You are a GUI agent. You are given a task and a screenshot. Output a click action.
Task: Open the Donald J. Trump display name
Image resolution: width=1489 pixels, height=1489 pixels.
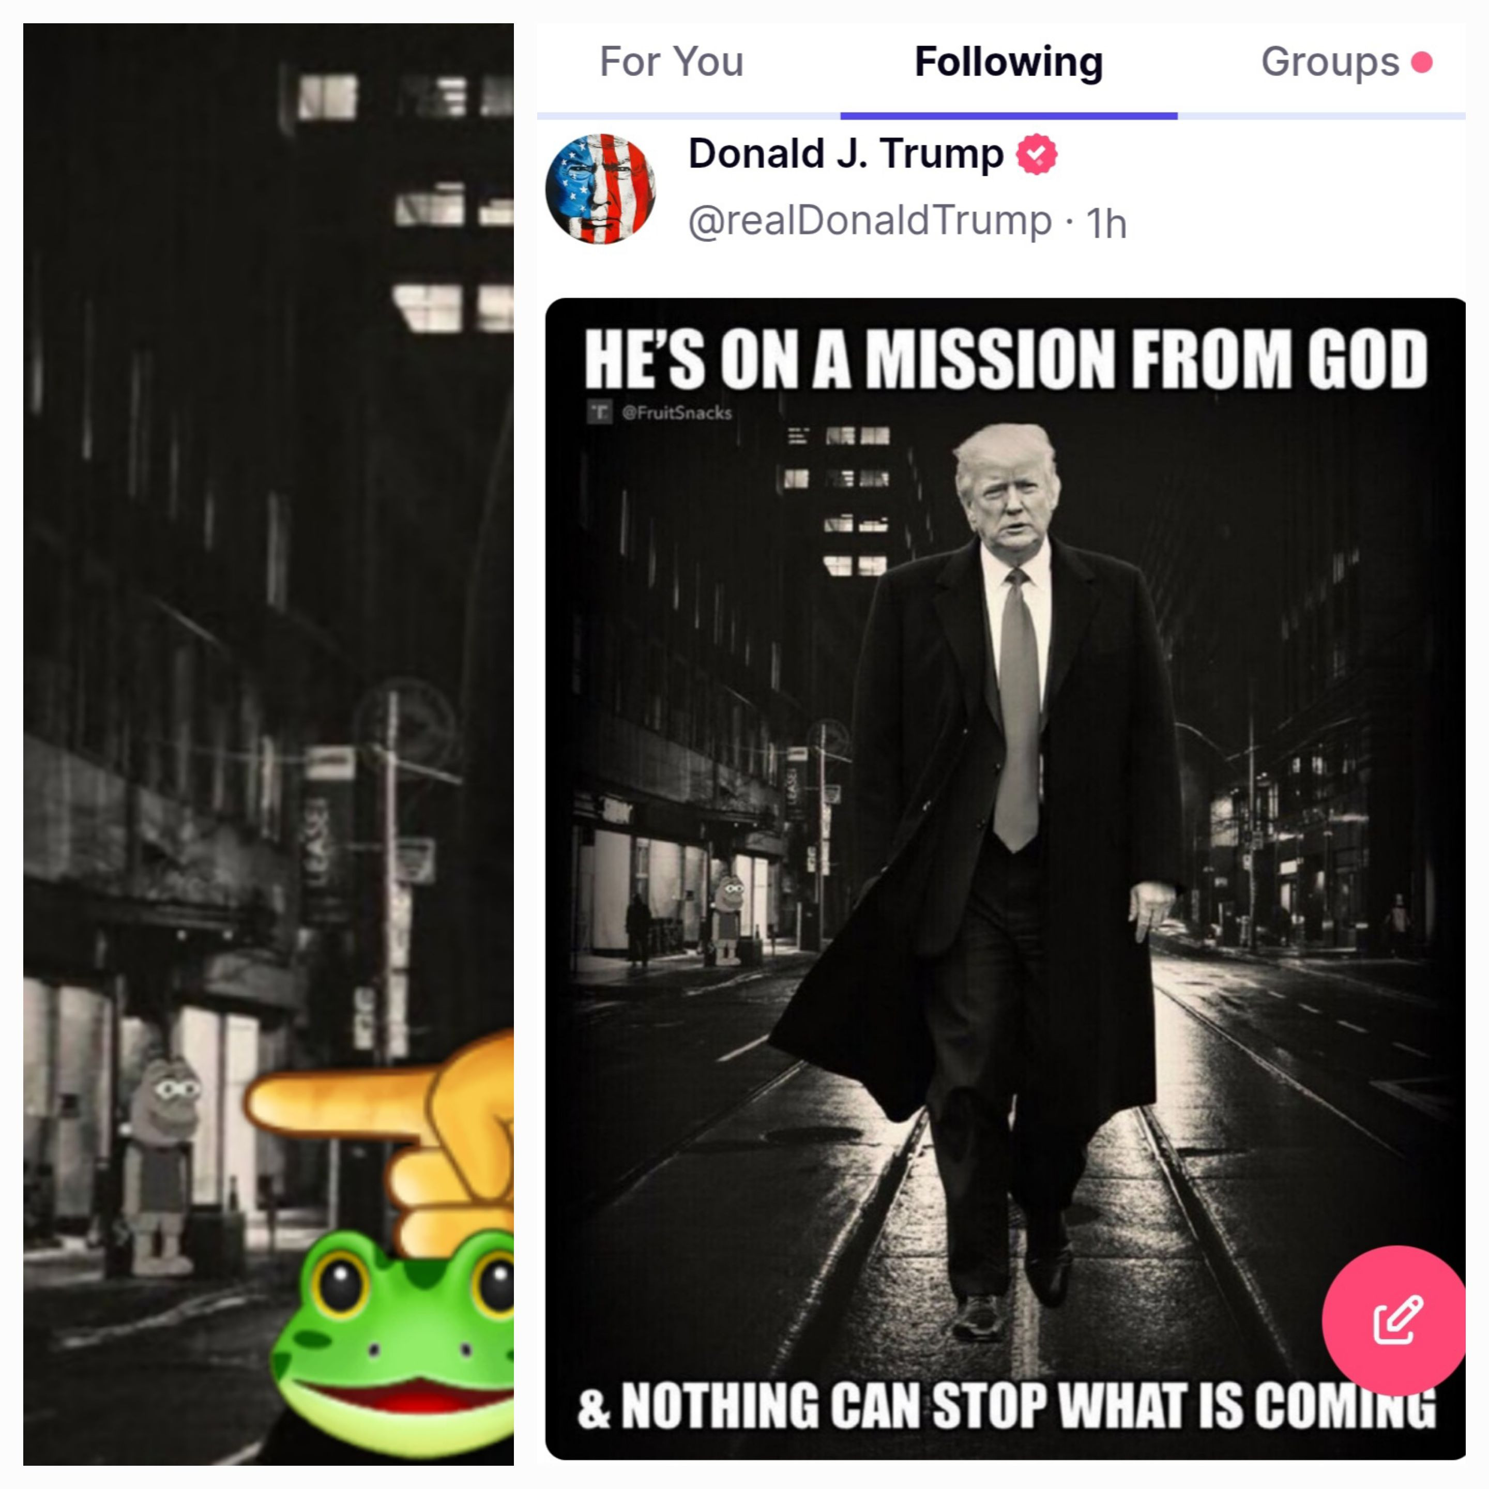coord(845,154)
